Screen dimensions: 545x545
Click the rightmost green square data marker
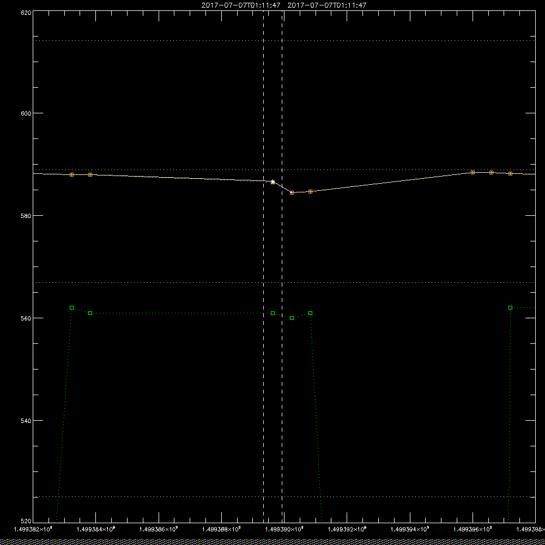pos(510,307)
